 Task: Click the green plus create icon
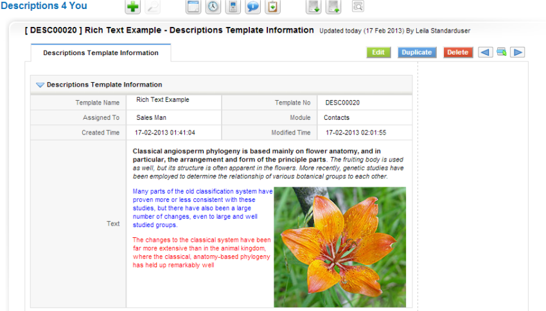pyautogui.click(x=133, y=6)
